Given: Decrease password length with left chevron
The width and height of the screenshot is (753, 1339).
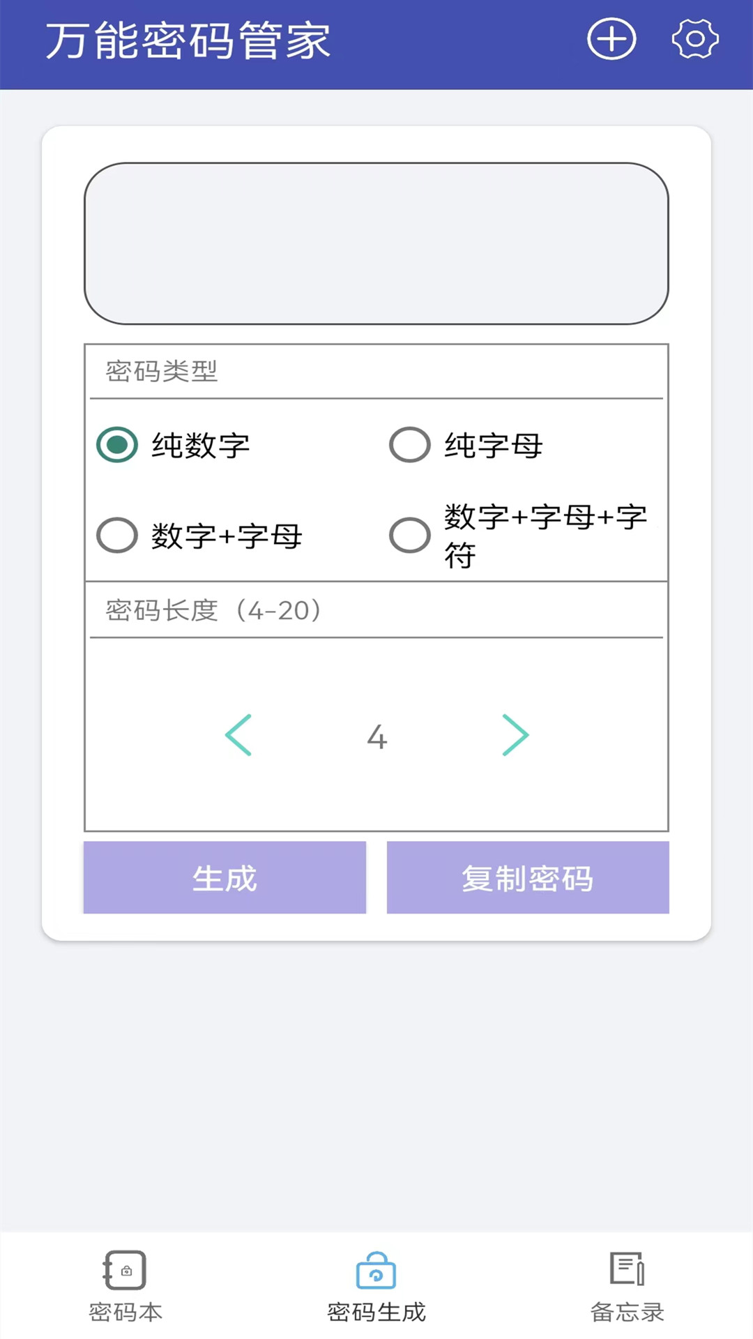Looking at the screenshot, I should (238, 735).
